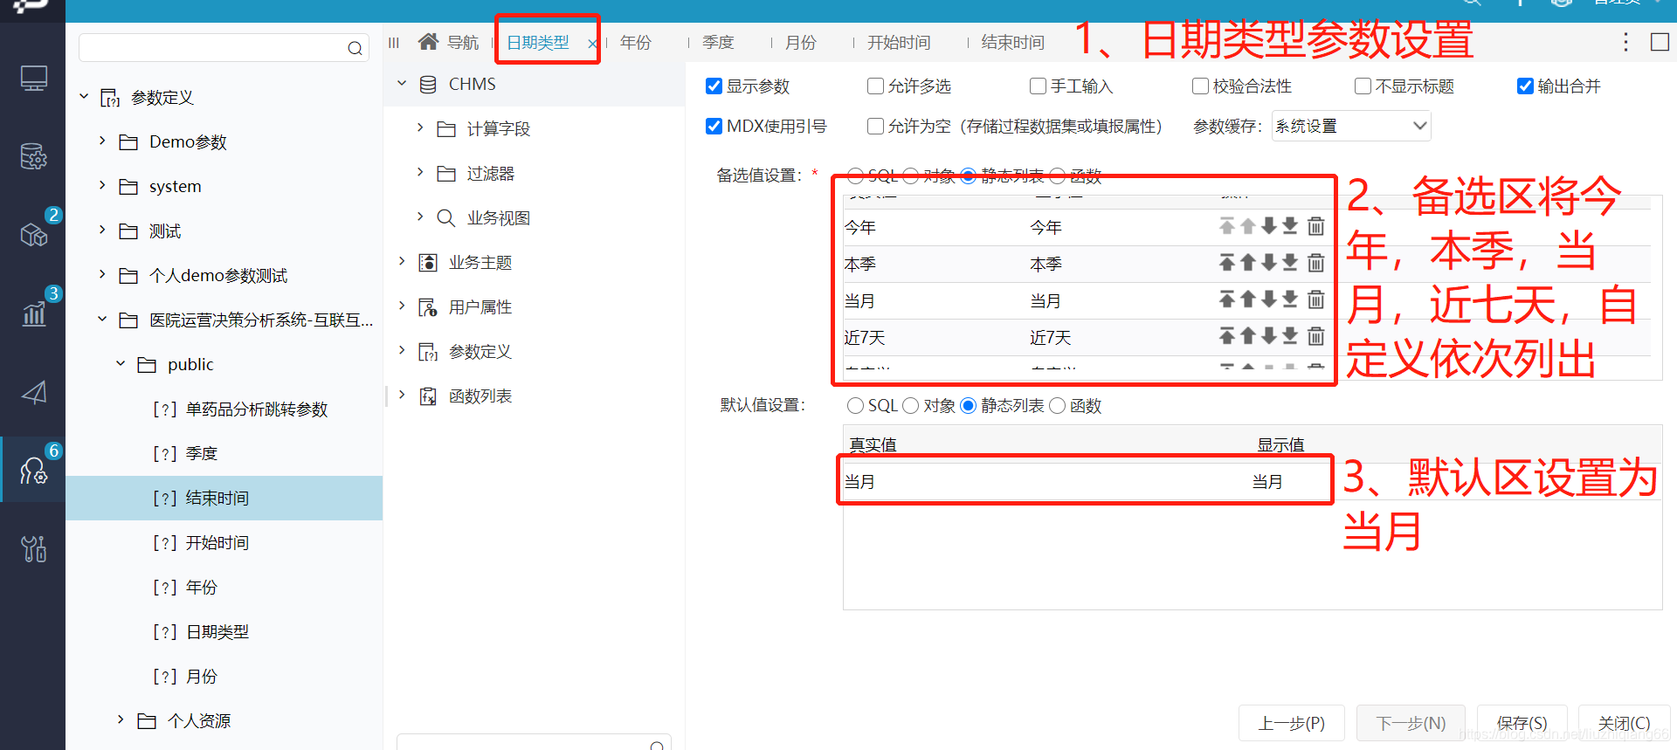Open the bar chart analysis sidebar icon
The image size is (1677, 750).
[x=33, y=313]
